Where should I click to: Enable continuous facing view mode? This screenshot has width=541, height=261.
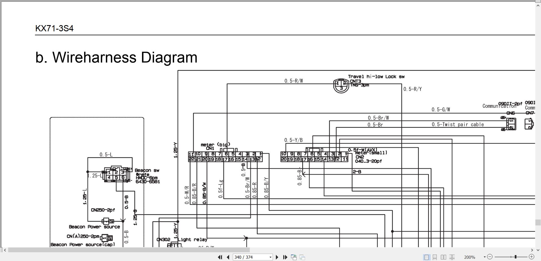point(452,257)
